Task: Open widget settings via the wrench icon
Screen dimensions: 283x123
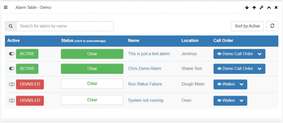Action: pyautogui.click(x=261, y=7)
